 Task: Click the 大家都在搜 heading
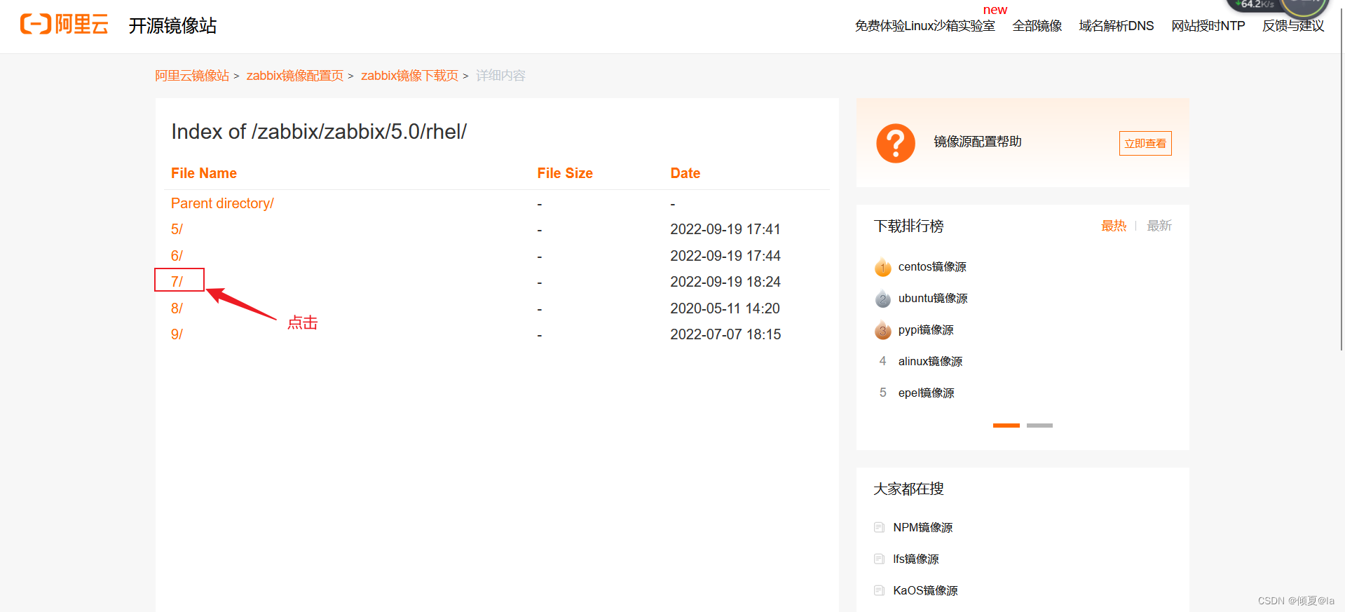pyautogui.click(x=908, y=489)
